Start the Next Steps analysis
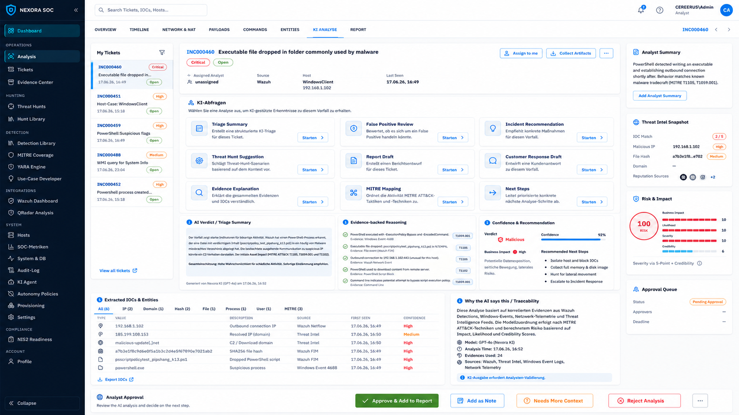The width and height of the screenshot is (739, 415). click(592, 202)
